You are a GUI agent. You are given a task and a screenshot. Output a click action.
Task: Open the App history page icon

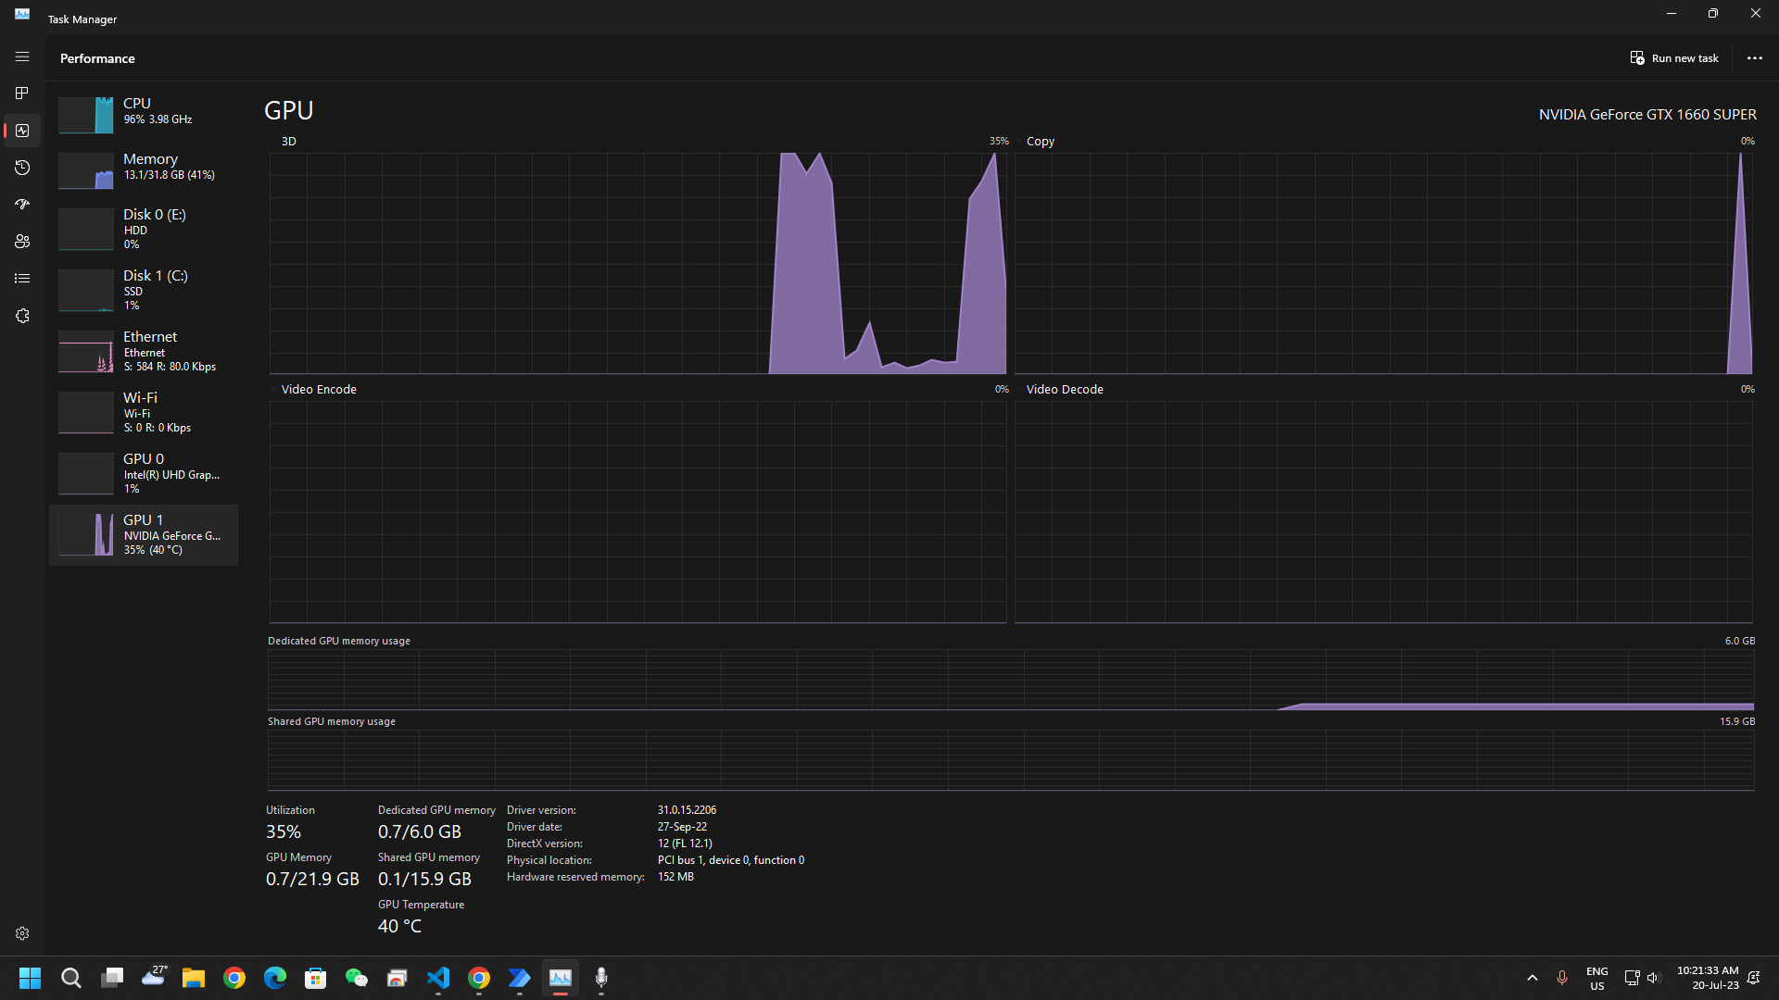(x=22, y=168)
